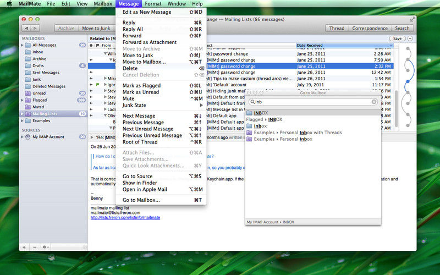Select Flagged › INBOX search result
This screenshot has height=275, width=440.
[x=313, y=119]
